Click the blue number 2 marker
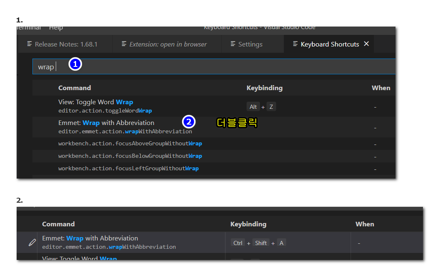 189,122
